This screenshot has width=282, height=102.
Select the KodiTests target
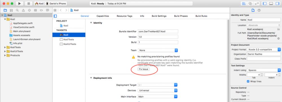(69, 40)
